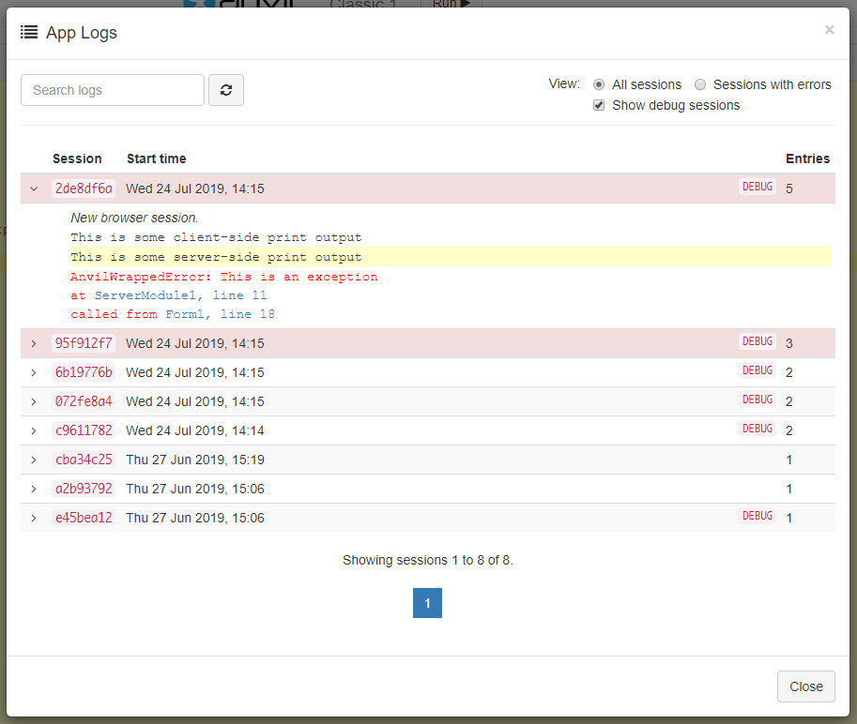The height and width of the screenshot is (724, 857).
Task: Select the All sessions radio button
Action: 599,84
